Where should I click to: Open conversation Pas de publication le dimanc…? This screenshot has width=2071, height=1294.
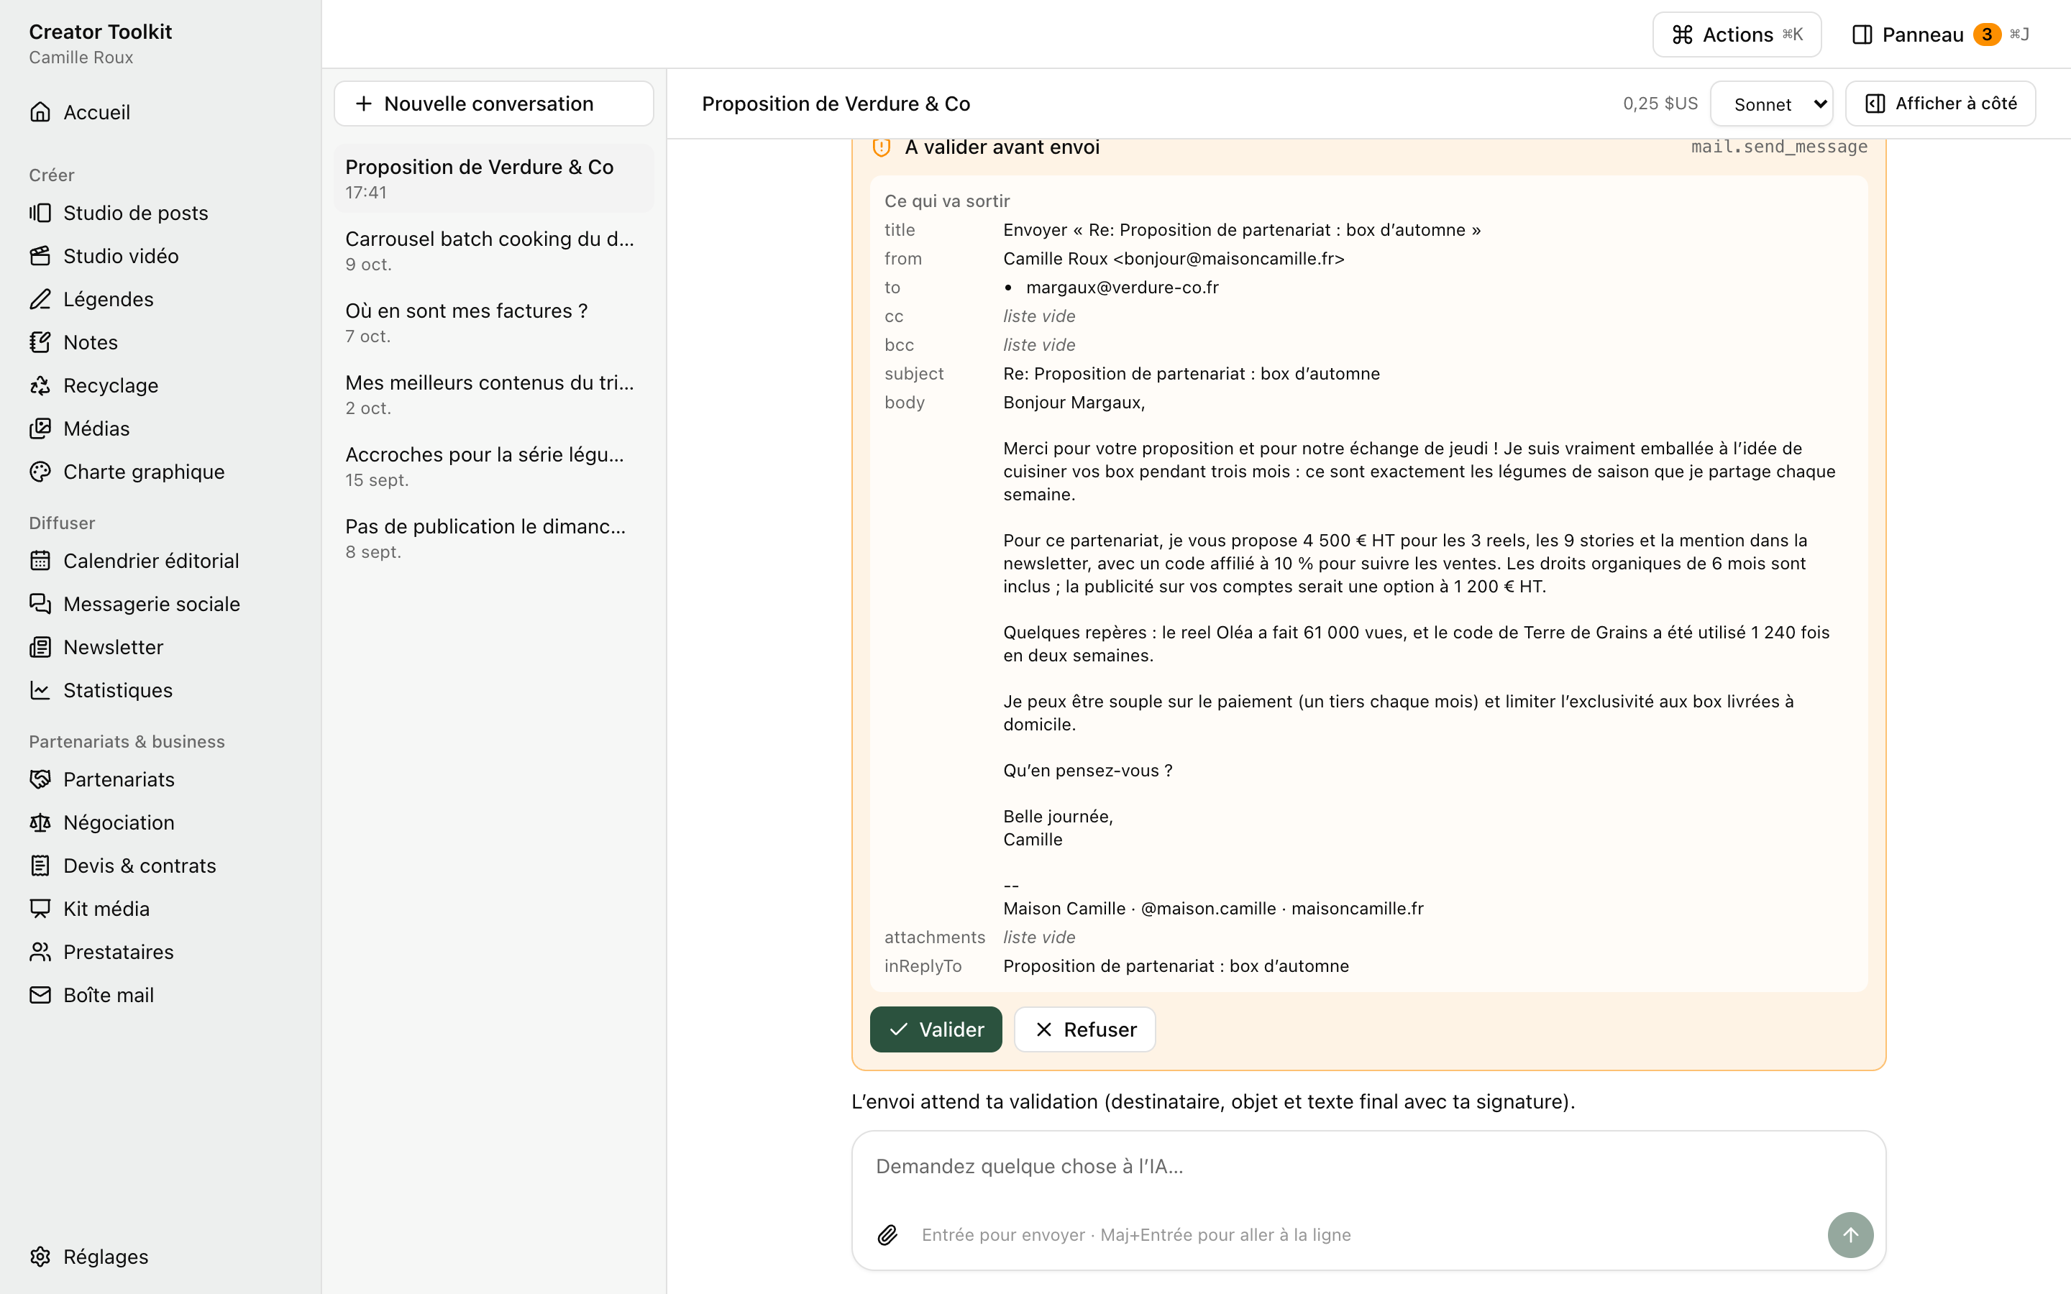494,538
